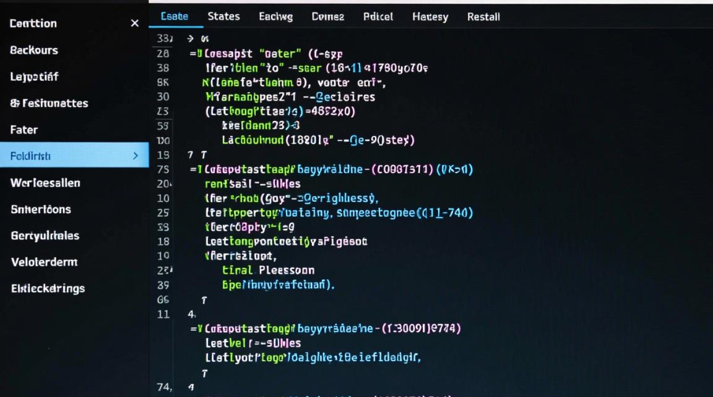Expand the Foldirtsh row chevron arrow
The image size is (713, 397).
pos(135,156)
